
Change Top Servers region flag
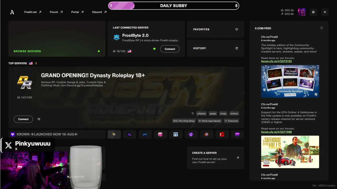click(x=31, y=63)
